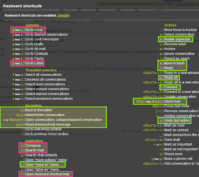Image resolution: width=199 pixels, height=177 pixels.
Task: Click the 'Select starred conversations' entry
Action: click(x=41, y=94)
